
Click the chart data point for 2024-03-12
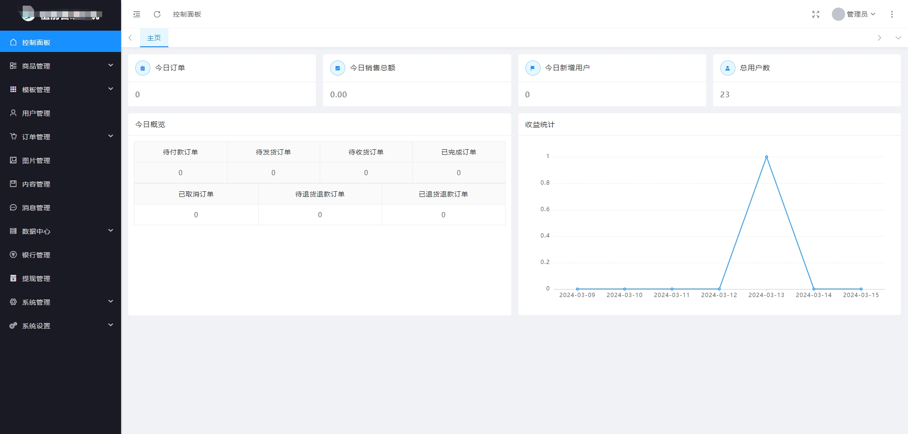coord(719,289)
